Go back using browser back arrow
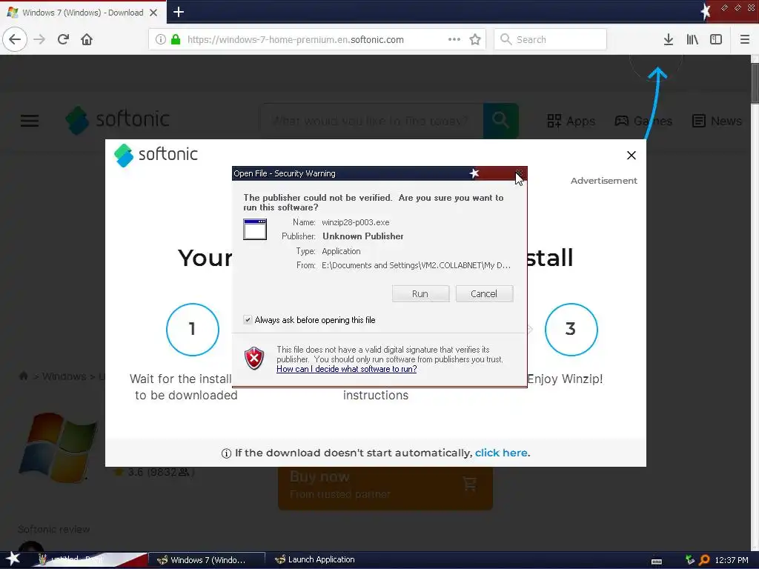Viewport: 759px width, 569px height. (15, 39)
